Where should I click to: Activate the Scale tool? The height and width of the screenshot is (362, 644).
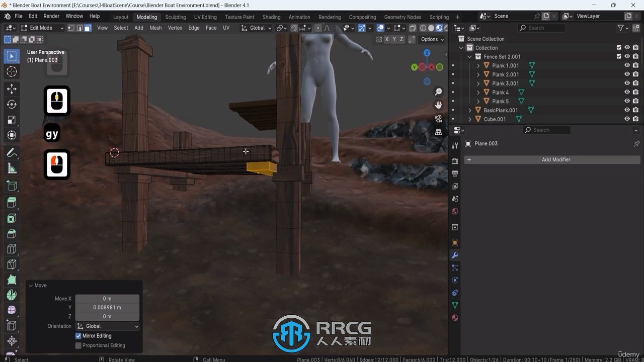click(x=12, y=120)
